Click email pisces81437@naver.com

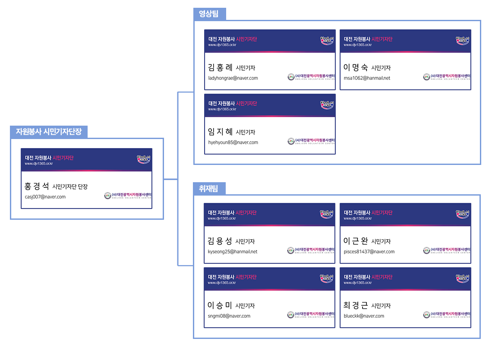369,252
